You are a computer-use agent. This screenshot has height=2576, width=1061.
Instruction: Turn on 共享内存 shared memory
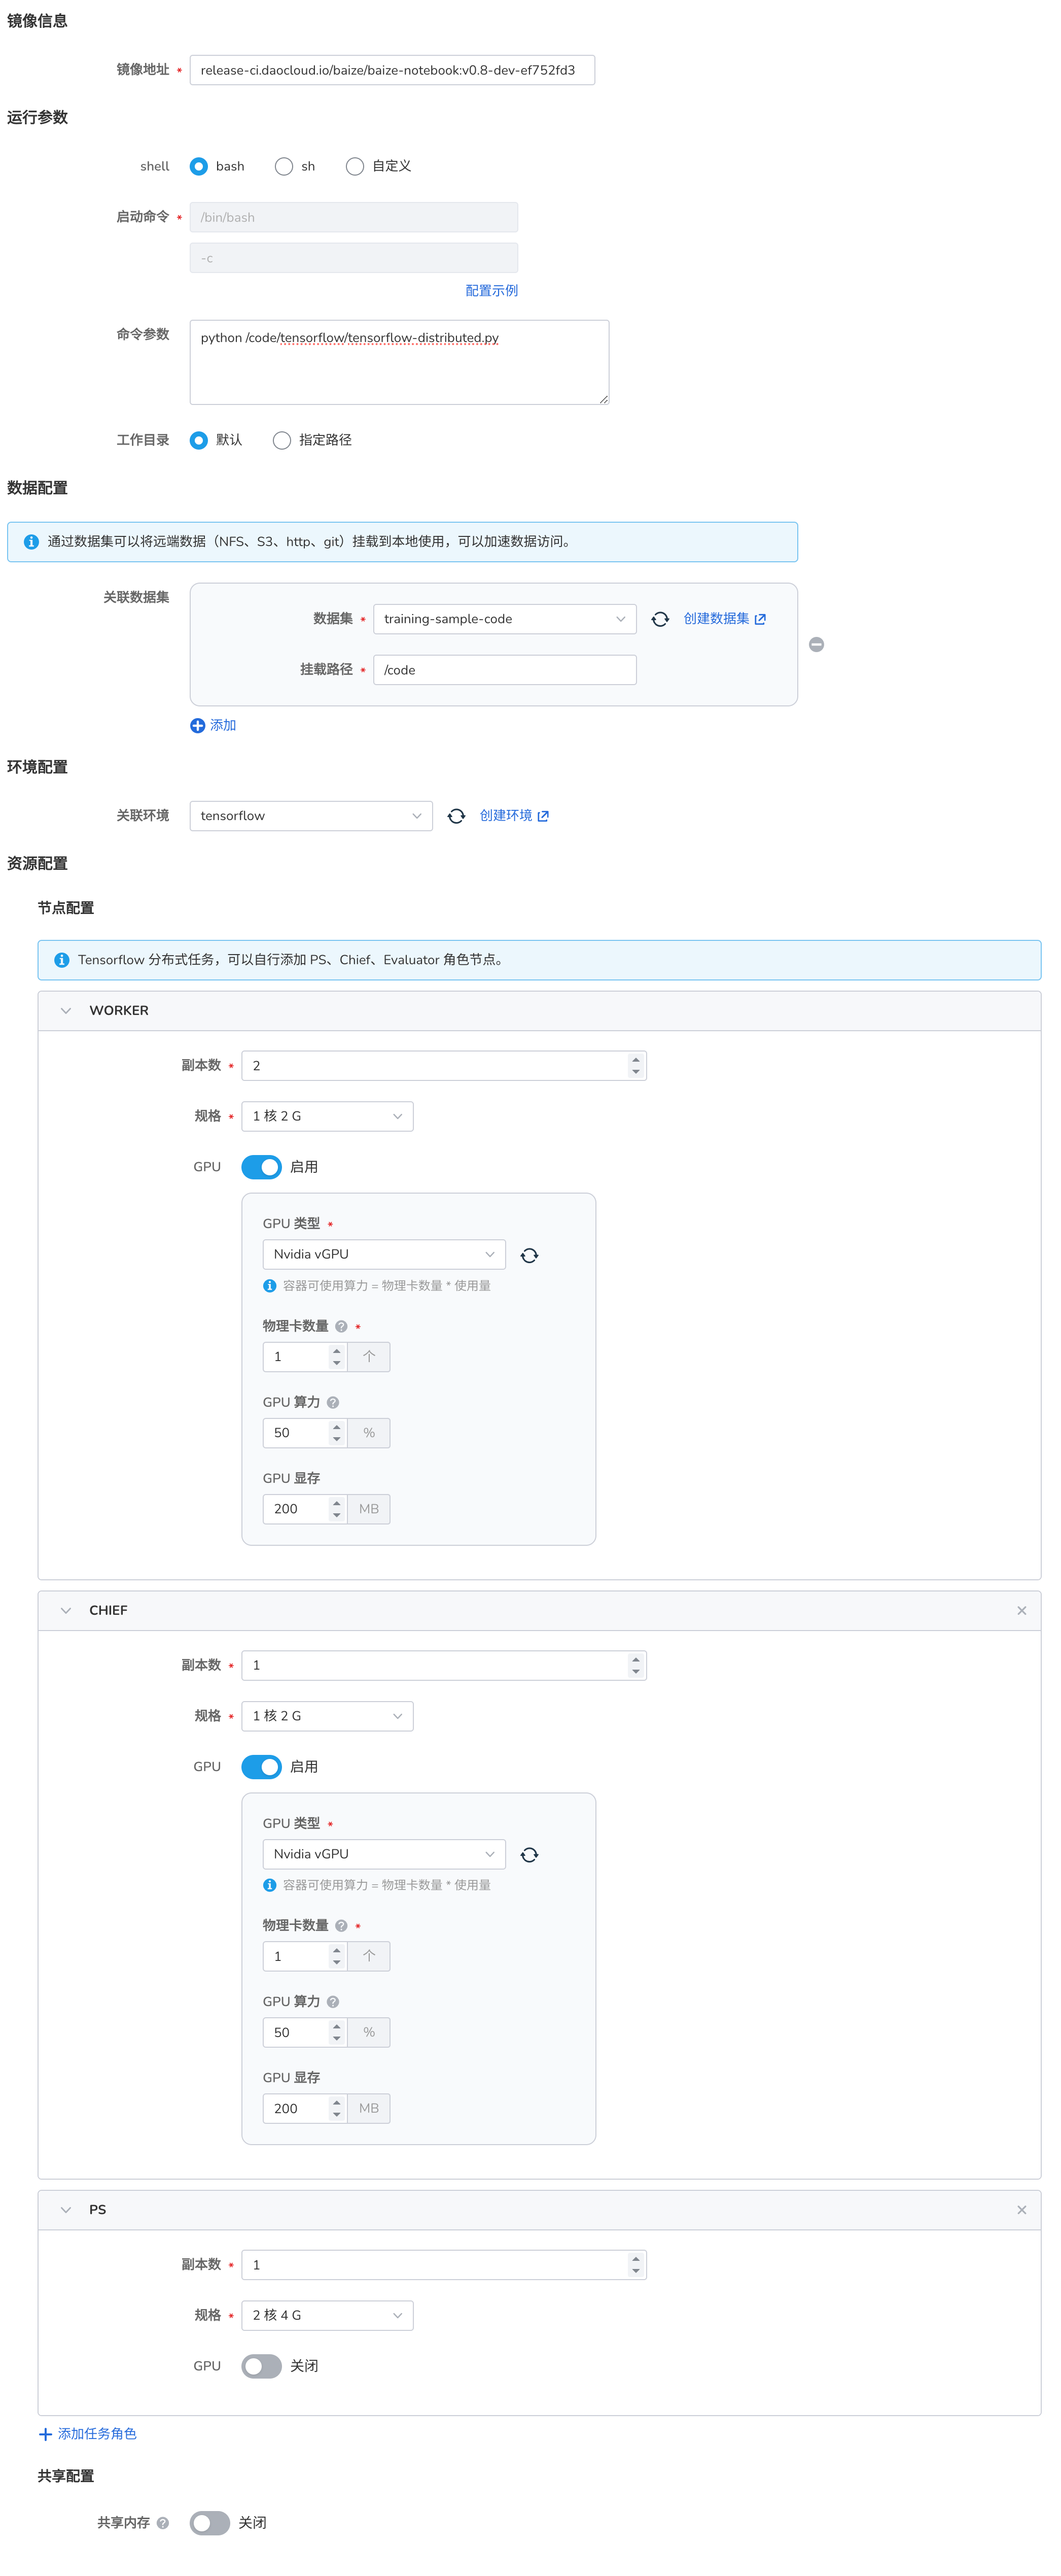[209, 2522]
